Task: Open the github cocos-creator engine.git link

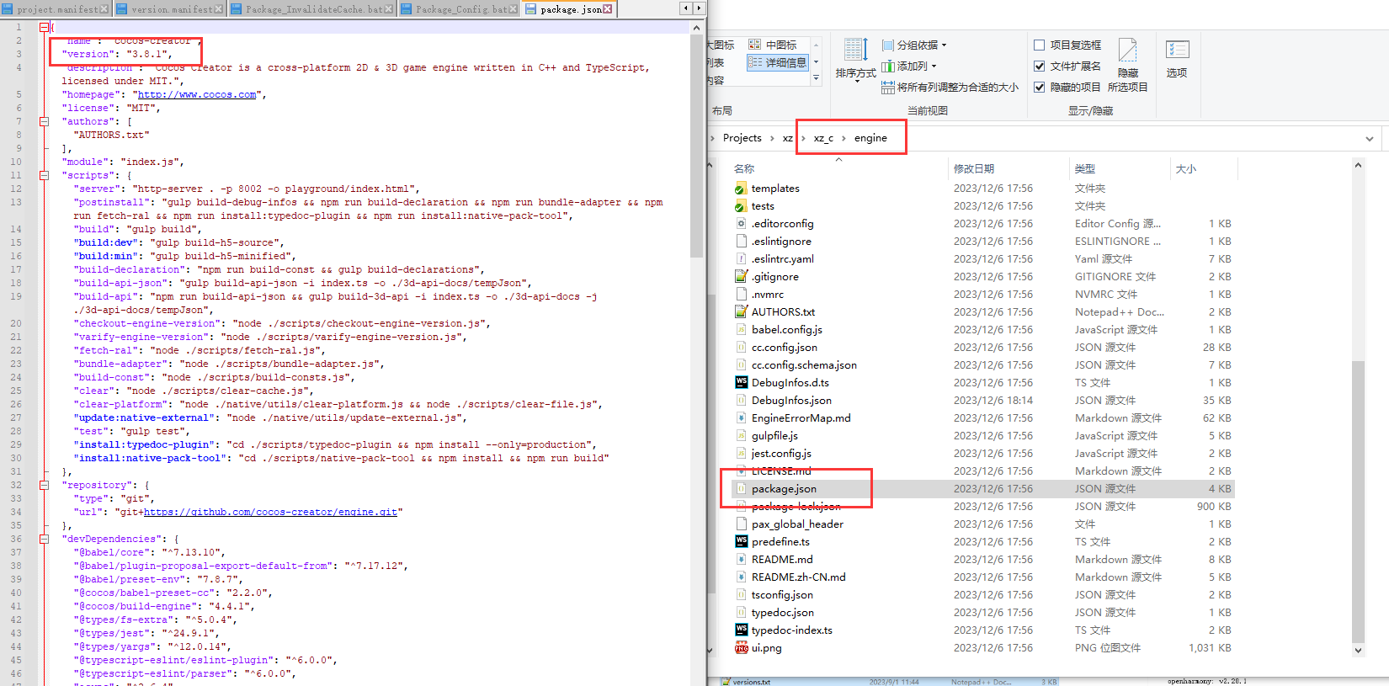Action: pyautogui.click(x=270, y=512)
